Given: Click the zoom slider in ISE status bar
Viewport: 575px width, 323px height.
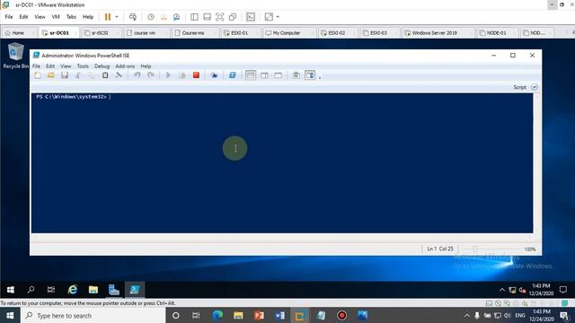Looking at the screenshot, I should (x=475, y=249).
